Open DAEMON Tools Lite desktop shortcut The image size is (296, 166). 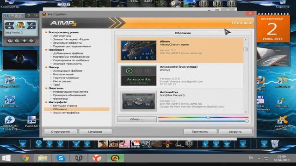10,123
